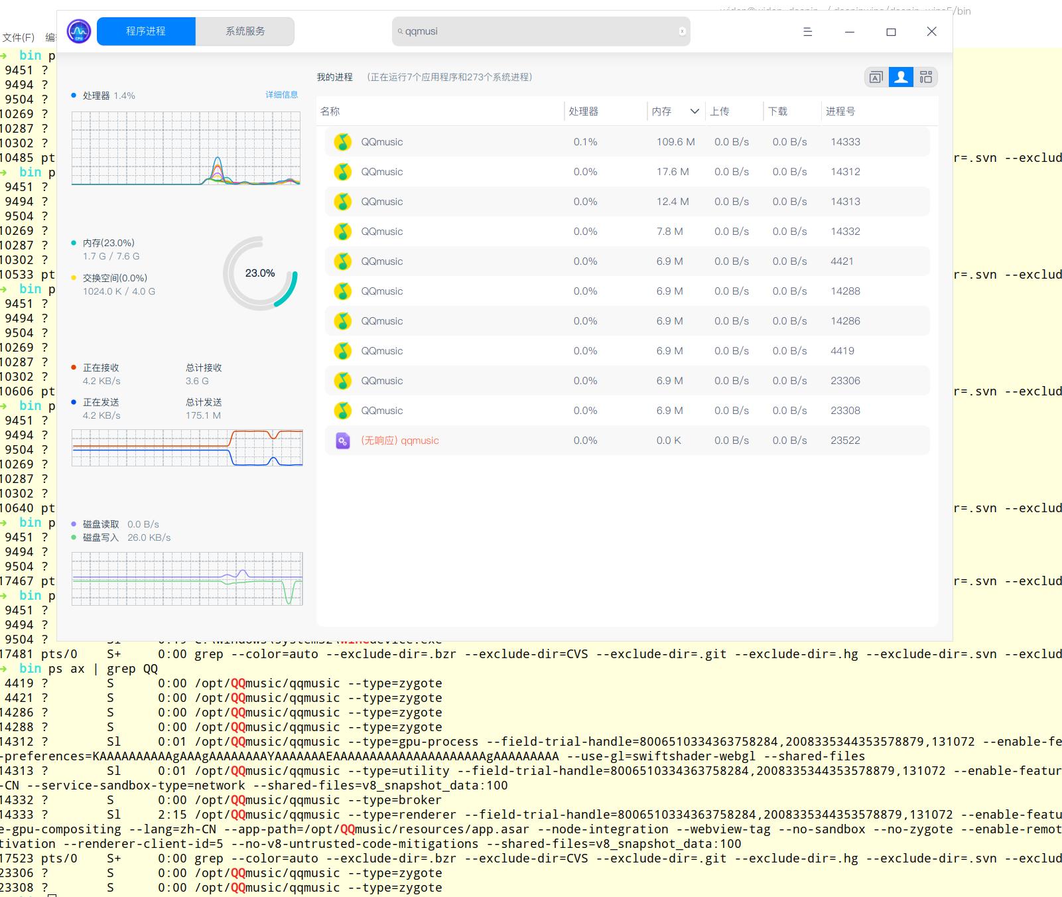Toggle the applications-only process filter

[x=876, y=78]
